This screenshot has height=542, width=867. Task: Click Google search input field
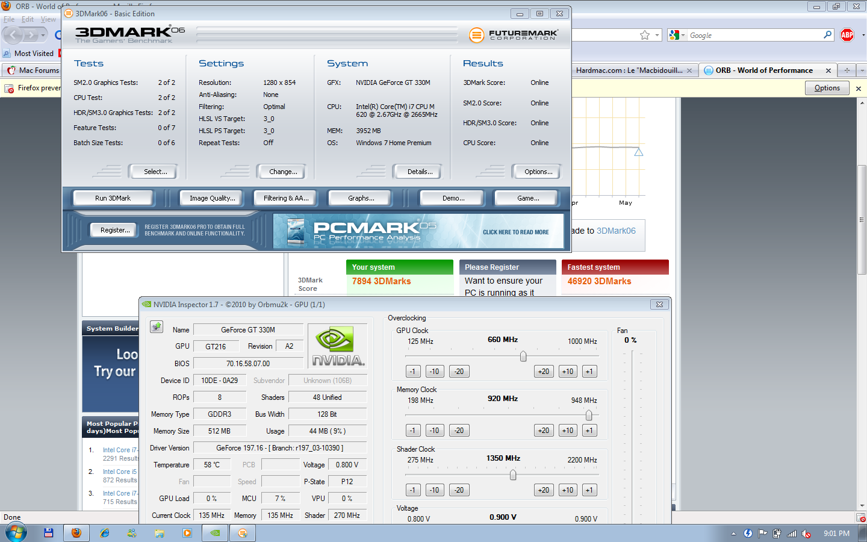[x=754, y=36]
